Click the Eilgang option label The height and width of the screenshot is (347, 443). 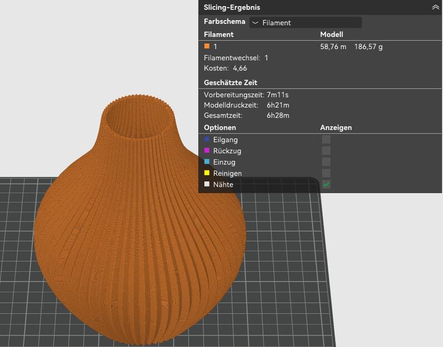[225, 140]
